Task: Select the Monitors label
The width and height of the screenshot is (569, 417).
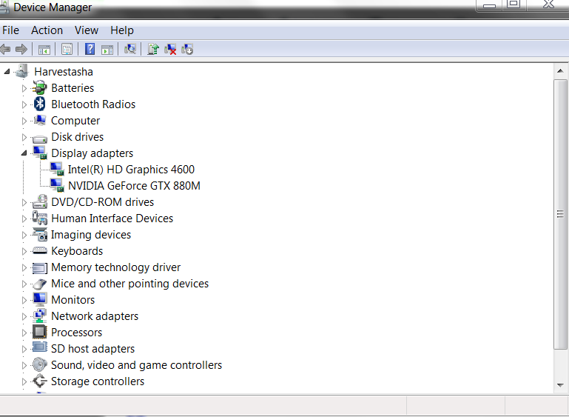Action: [73, 300]
